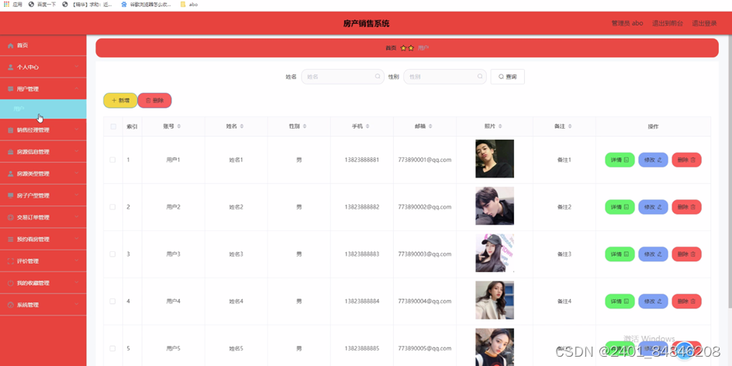
Task: Click the 应用 apps icon in bookmarks bar
Action: coord(6,4)
